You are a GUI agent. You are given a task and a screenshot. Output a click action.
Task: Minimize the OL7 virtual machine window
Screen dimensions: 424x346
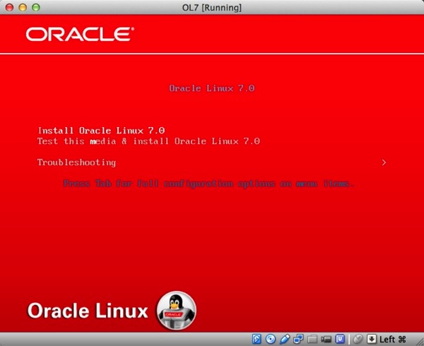coord(21,7)
